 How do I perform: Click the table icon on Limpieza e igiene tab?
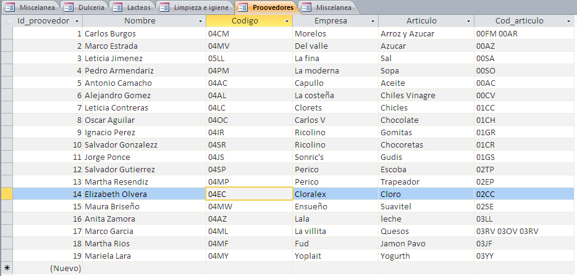point(164,7)
